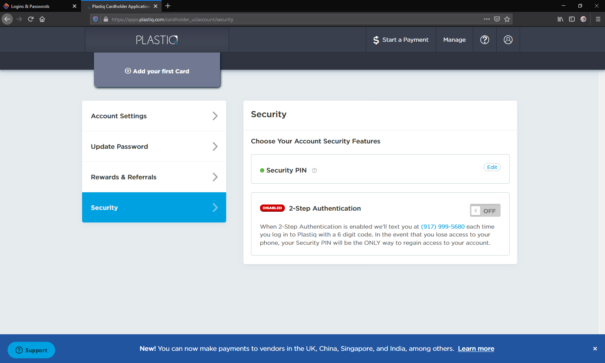Open page actions three-dot menu
Viewport: 605px width, 363px height.
(487, 19)
